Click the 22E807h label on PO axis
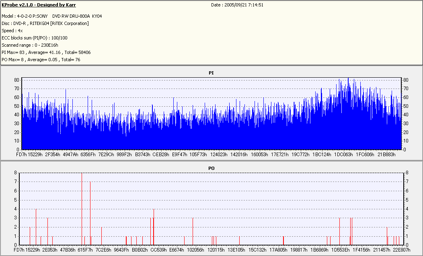The width and height of the screenshot is (423, 256). point(401,250)
